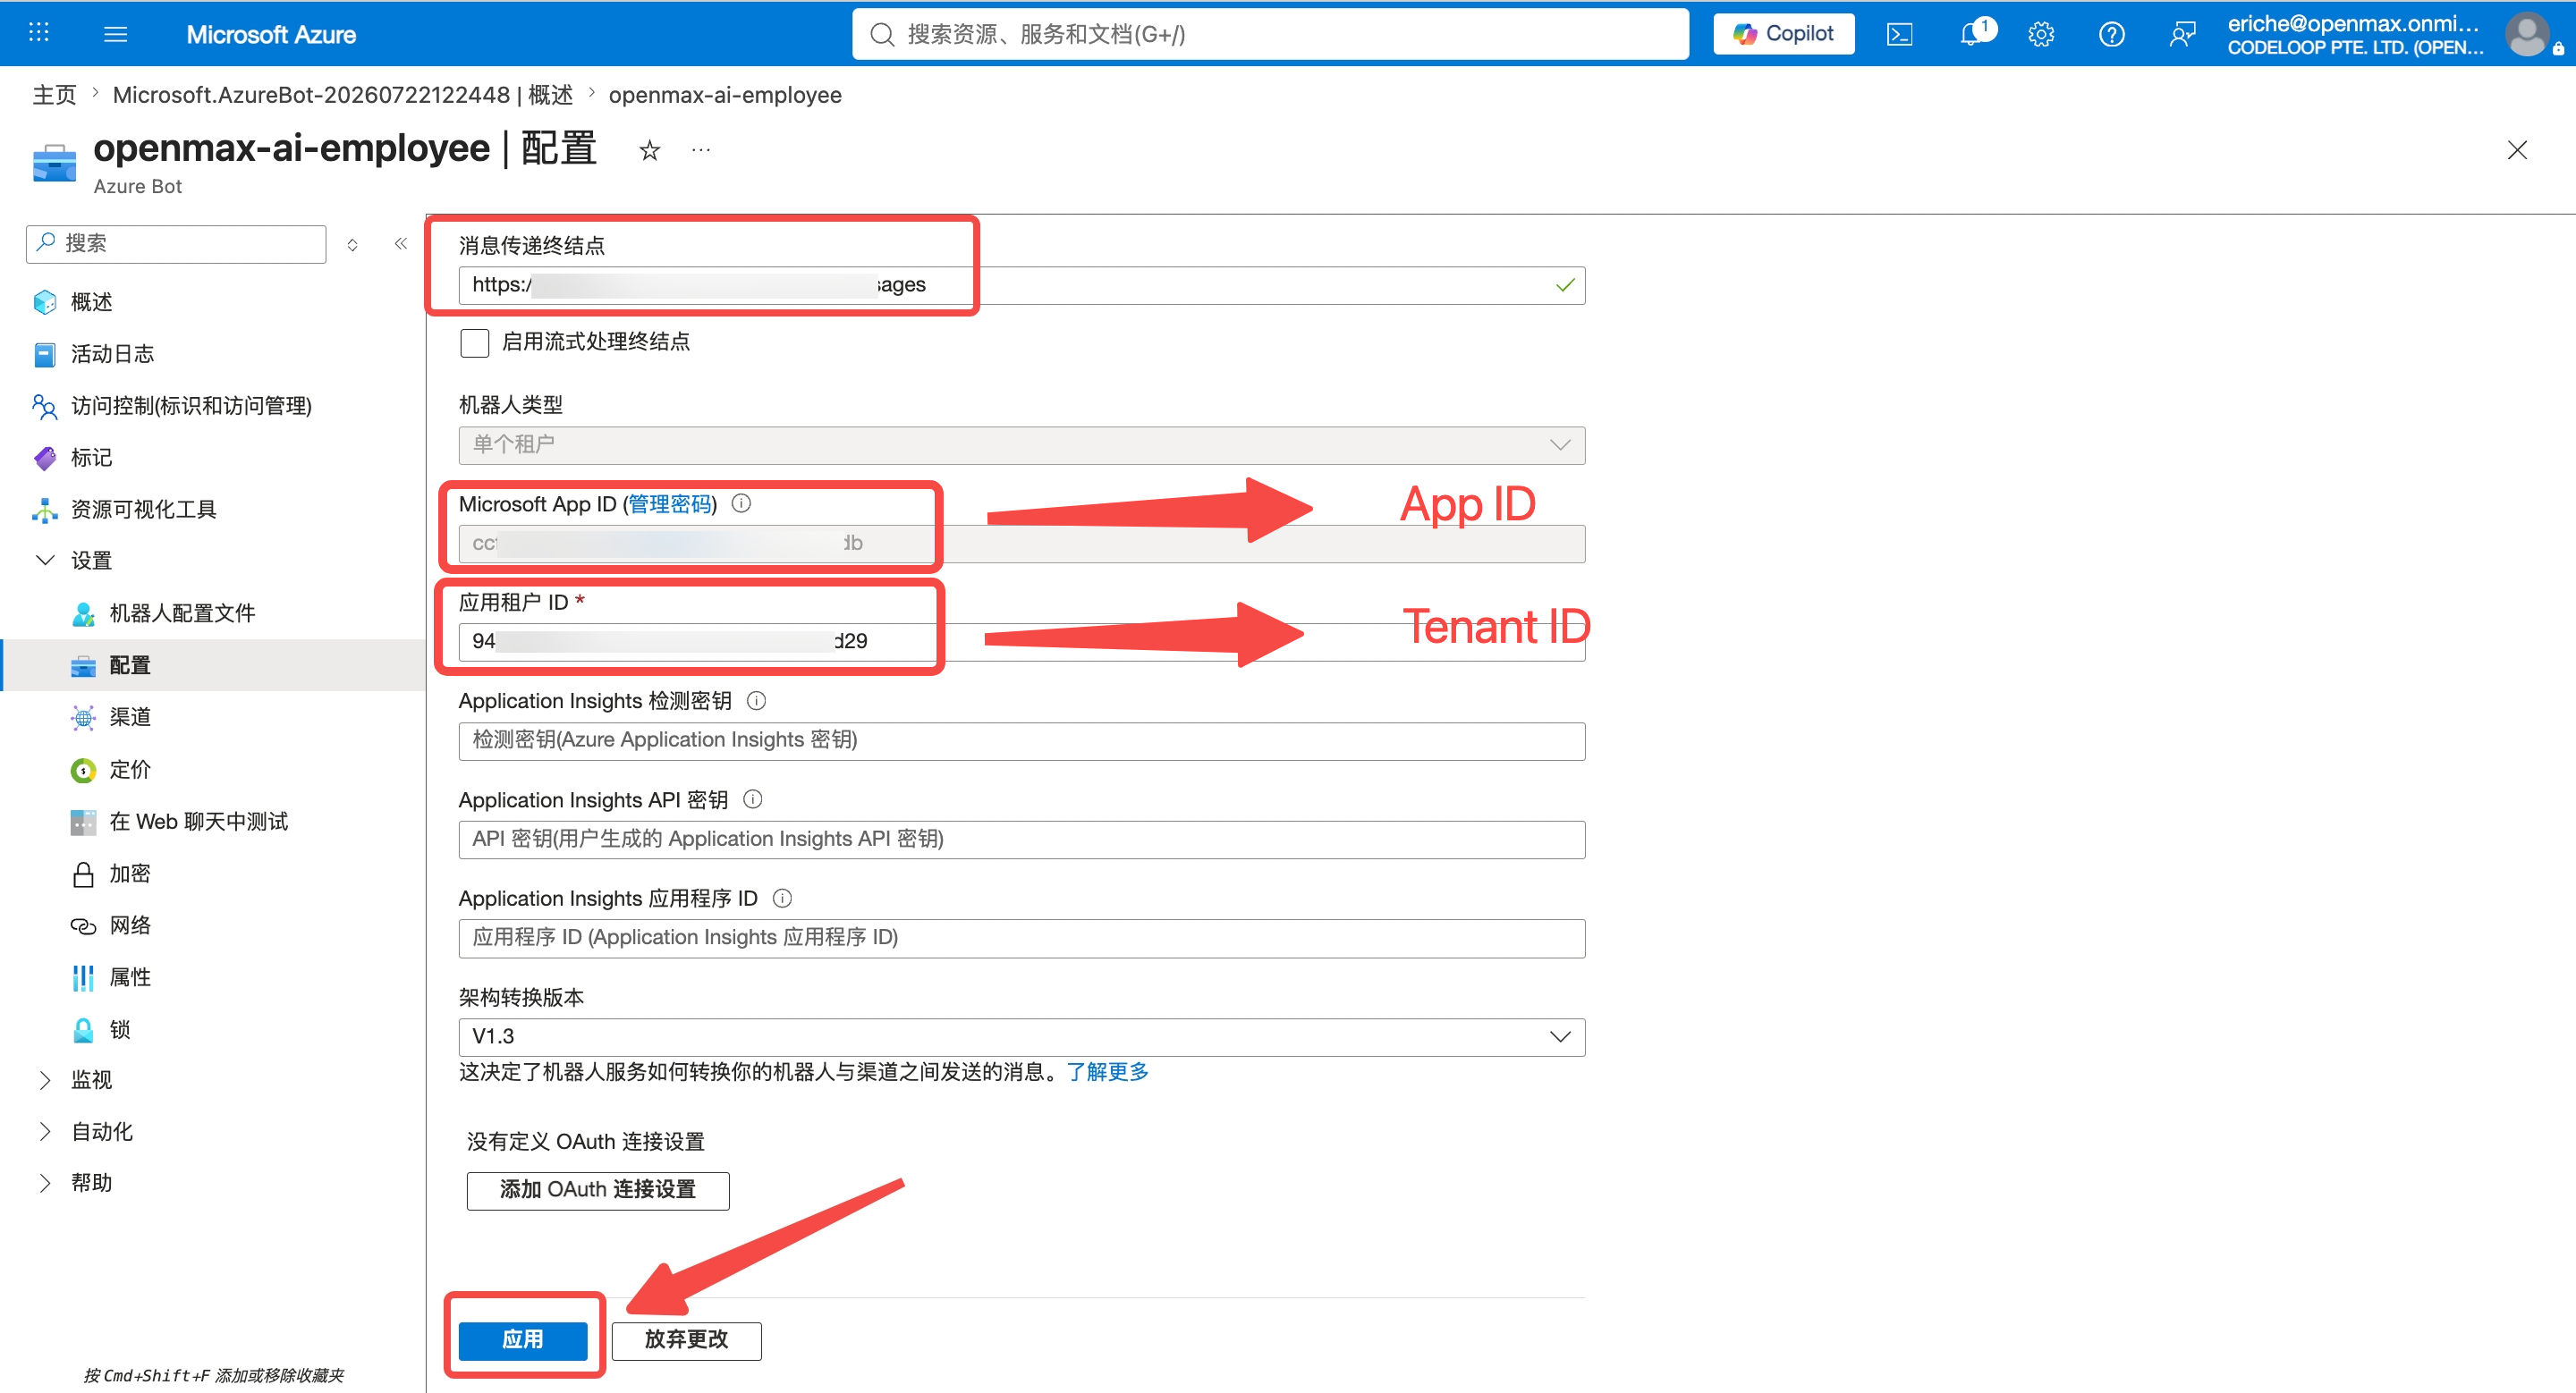This screenshot has height=1393, width=2576.
Task: Go to 主页 breadcrumb
Action: point(54,95)
